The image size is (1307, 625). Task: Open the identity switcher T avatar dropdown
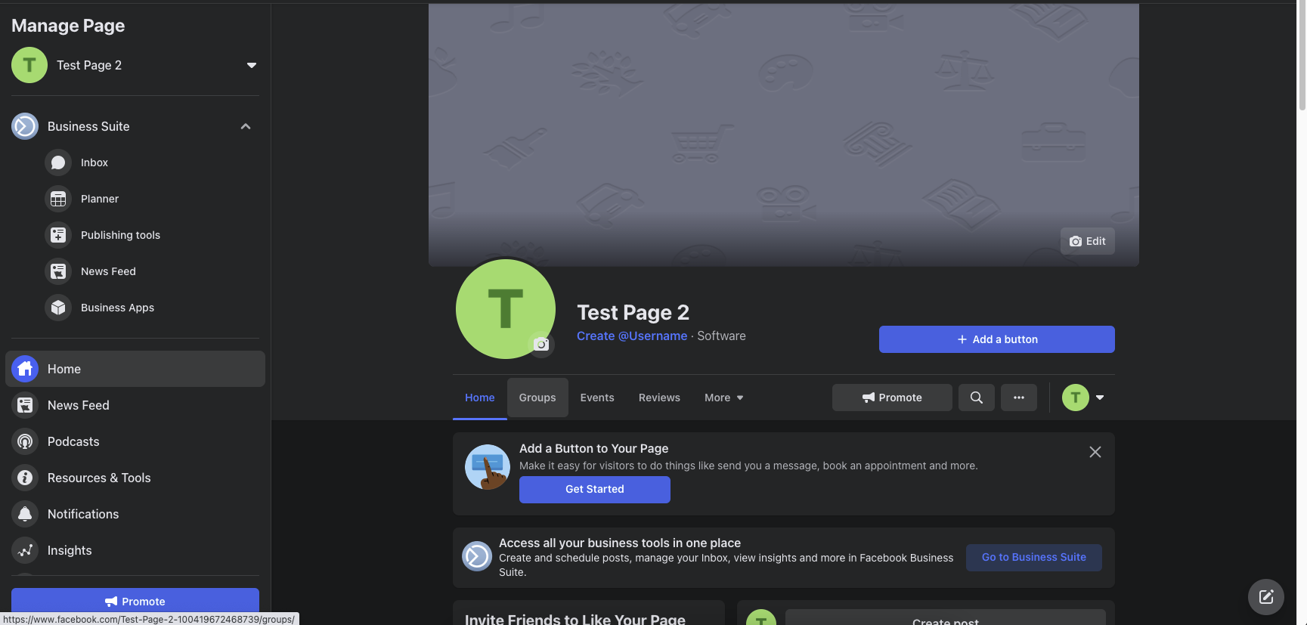tap(1083, 398)
